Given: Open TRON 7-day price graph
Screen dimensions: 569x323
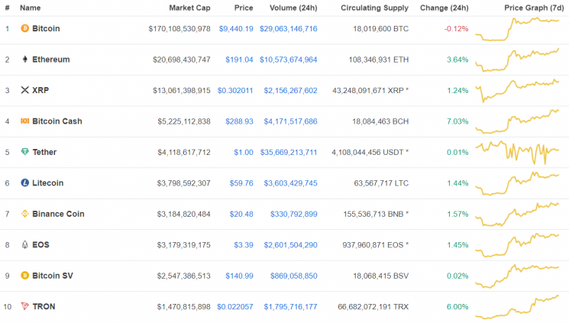Looking at the screenshot, I should [517, 307].
